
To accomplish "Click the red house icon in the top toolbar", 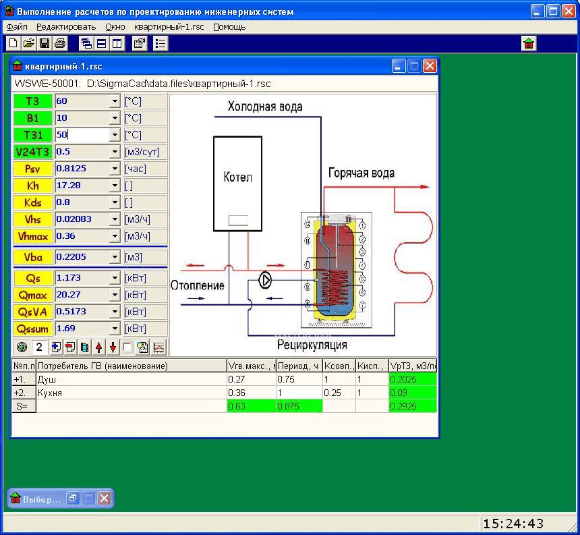I will coord(529,44).
